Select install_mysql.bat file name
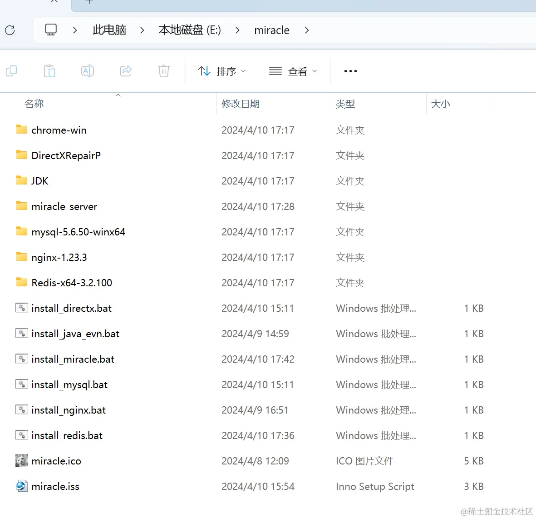 (x=69, y=385)
